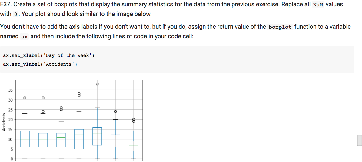Screen dimensions: 362x162
Task: Click the second boxplot's box
Action: 43,140
